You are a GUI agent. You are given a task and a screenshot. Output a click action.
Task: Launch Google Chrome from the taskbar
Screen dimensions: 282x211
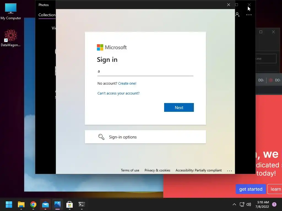(33, 204)
